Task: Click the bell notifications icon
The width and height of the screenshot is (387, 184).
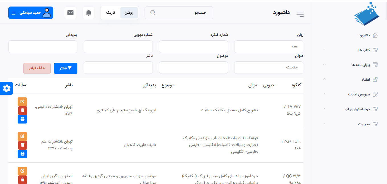Action: [88, 13]
